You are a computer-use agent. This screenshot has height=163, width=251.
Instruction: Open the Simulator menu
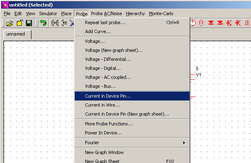coord(48,13)
